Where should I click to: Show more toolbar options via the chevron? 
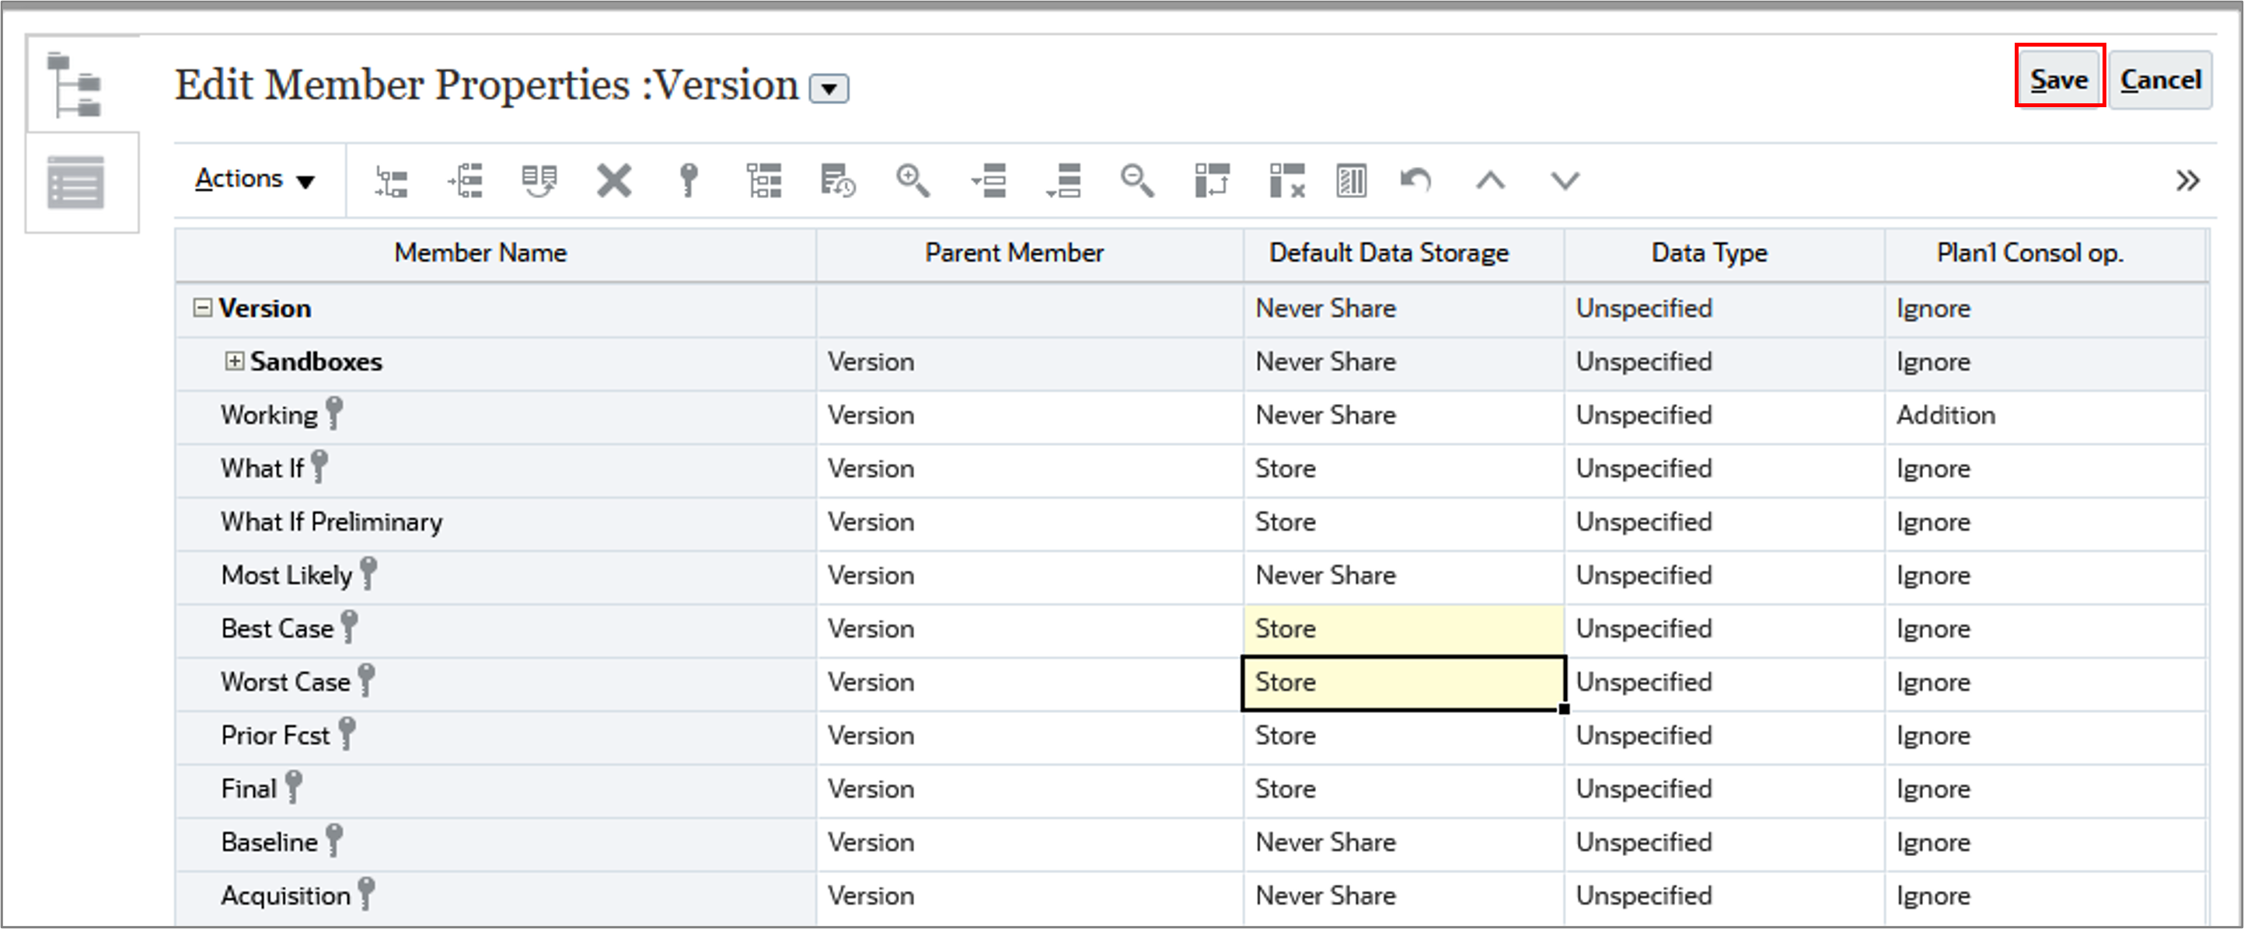[x=2187, y=180]
